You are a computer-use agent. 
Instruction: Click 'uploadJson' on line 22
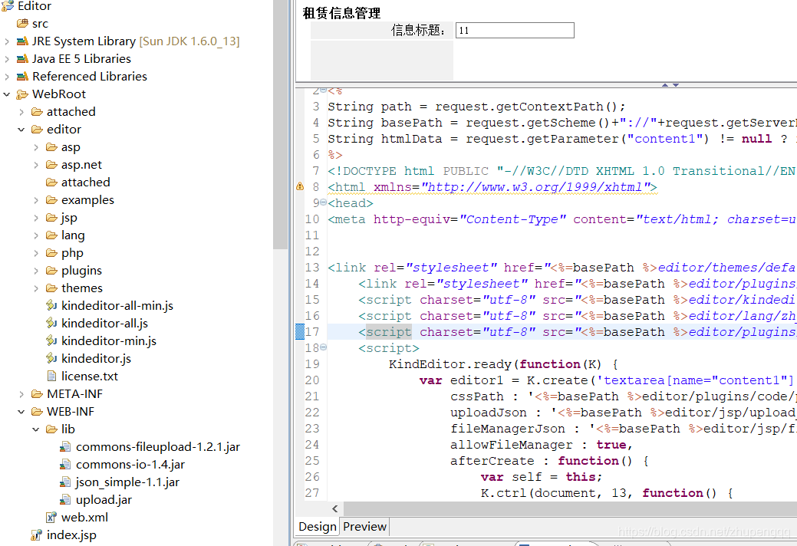pyautogui.click(x=489, y=413)
